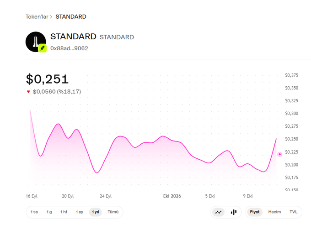Click the $0,250 axis label
Image resolution: width=311 pixels, height=230 pixels.
click(x=292, y=139)
